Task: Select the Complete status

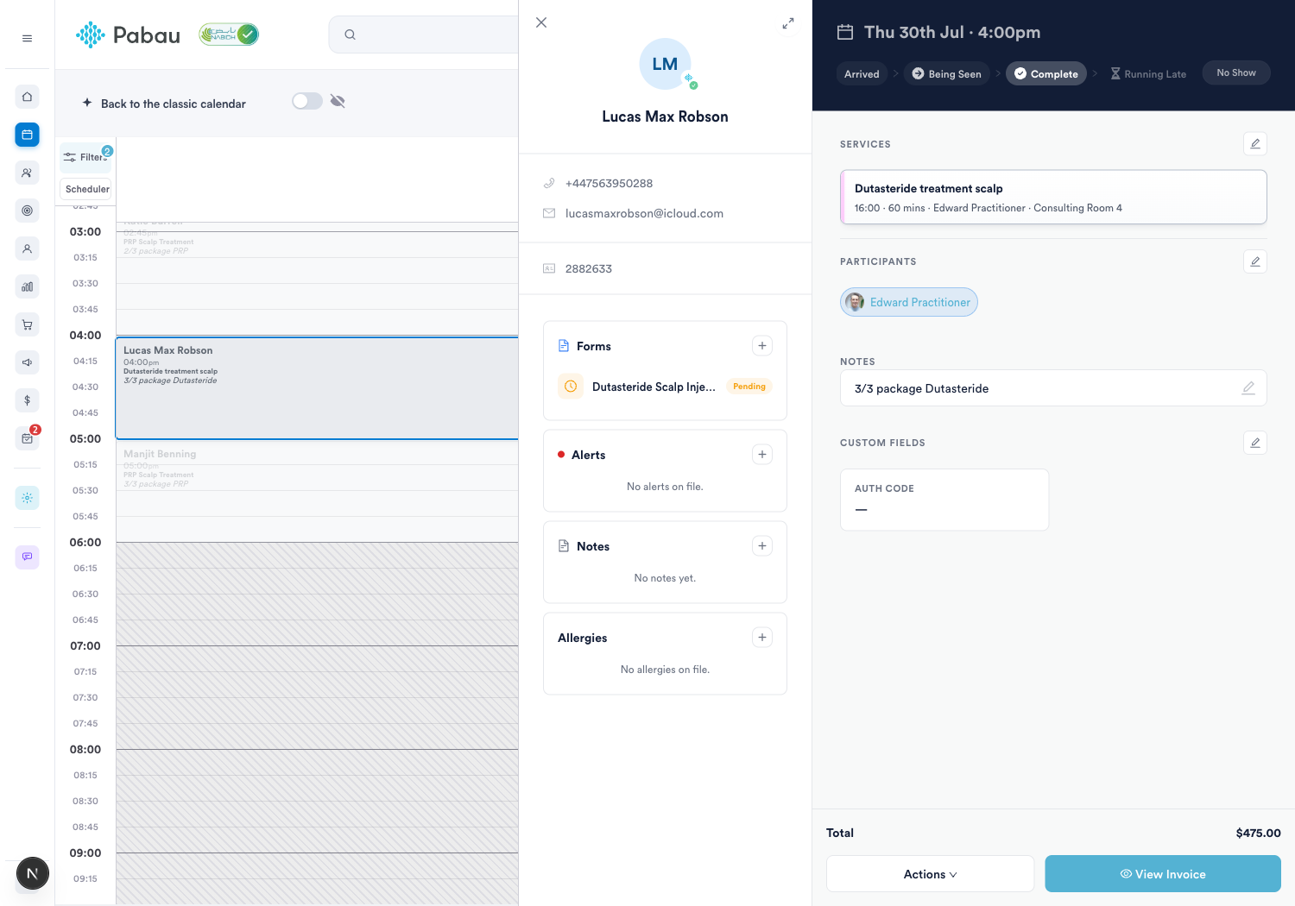Action: 1045,74
